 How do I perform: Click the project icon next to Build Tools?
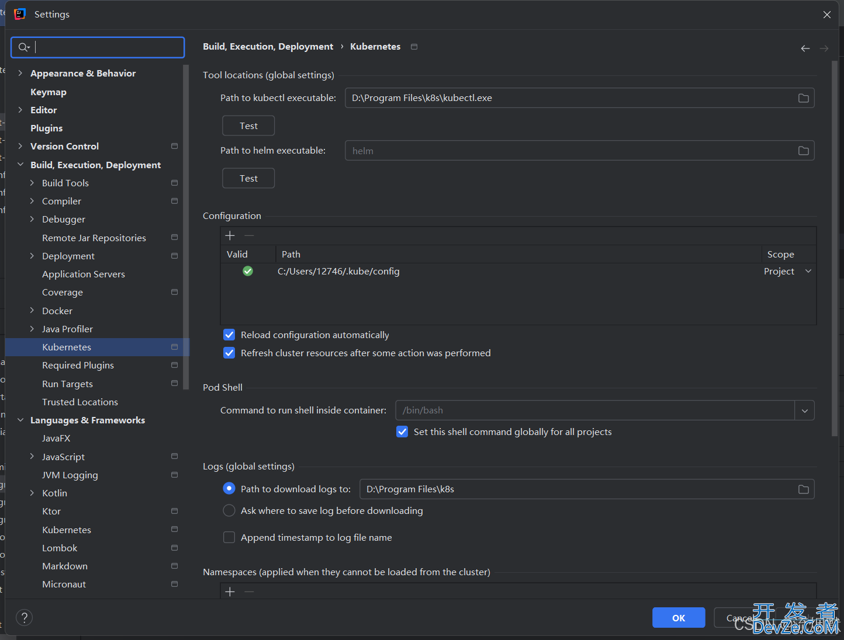pyautogui.click(x=174, y=183)
